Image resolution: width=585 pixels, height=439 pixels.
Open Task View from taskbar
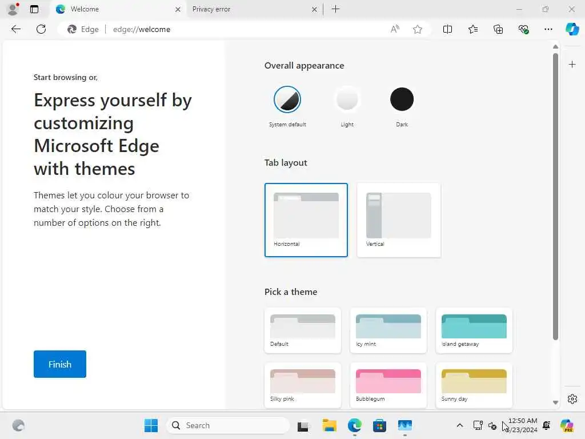click(x=303, y=425)
